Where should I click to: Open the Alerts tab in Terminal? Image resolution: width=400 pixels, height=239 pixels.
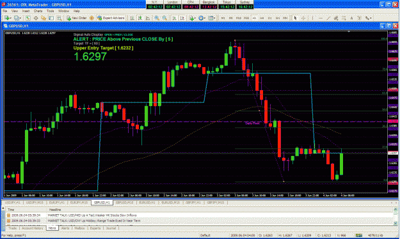[x=65, y=228]
